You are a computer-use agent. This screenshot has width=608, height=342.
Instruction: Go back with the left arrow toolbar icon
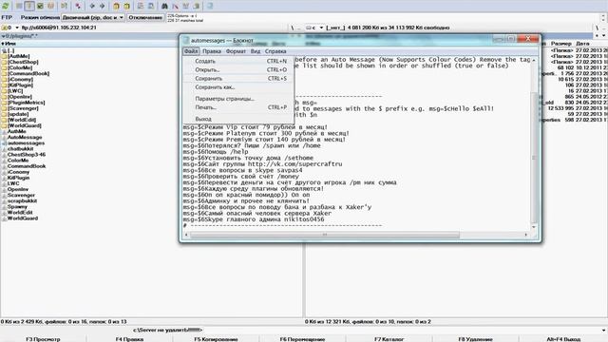[92, 6]
